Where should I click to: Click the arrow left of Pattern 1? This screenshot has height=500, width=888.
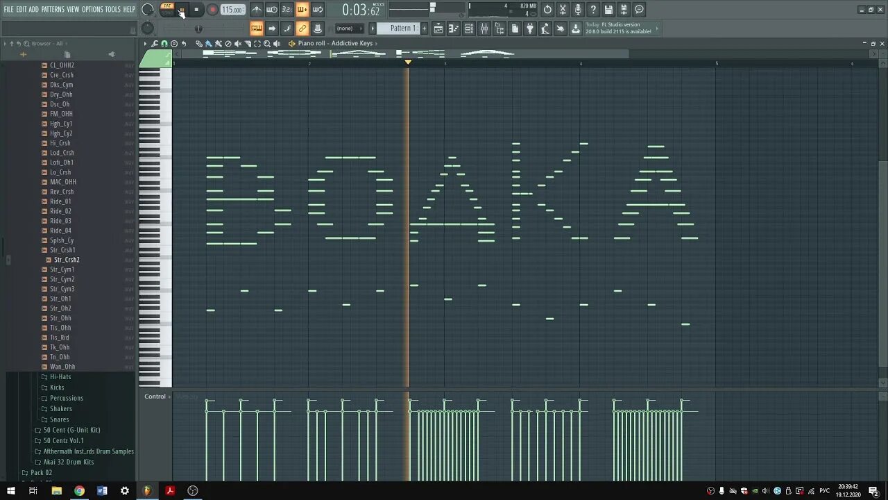coord(373,28)
